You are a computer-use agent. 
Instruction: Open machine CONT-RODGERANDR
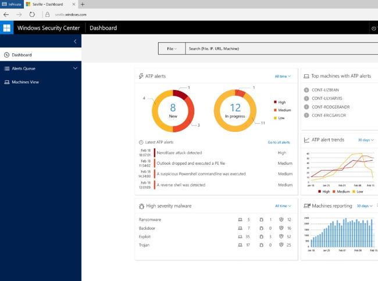click(x=330, y=107)
